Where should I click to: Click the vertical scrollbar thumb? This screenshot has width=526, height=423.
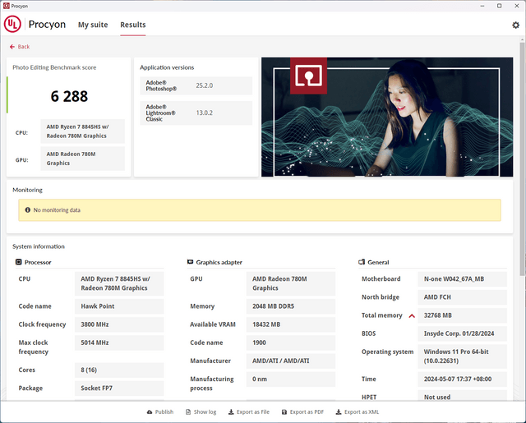coord(523,159)
